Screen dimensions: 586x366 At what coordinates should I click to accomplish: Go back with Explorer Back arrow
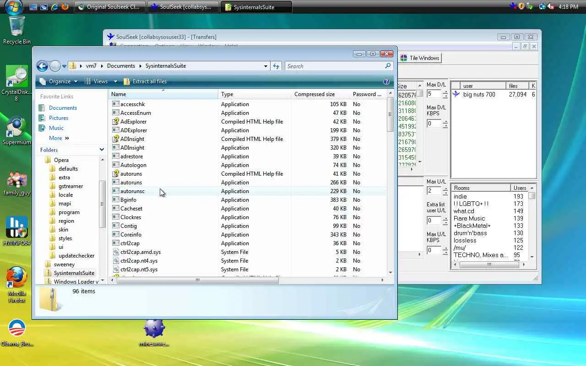[42, 66]
